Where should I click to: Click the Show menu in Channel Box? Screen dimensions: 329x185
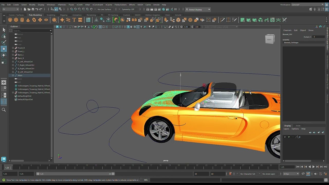point(311,30)
